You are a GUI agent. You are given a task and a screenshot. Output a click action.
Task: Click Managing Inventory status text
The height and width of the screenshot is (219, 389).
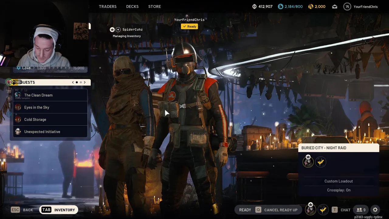127,36
